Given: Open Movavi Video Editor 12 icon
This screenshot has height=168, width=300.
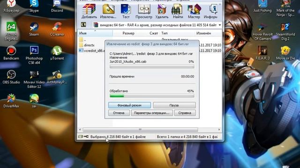Looking at the screenshot, I should click(34, 79).
